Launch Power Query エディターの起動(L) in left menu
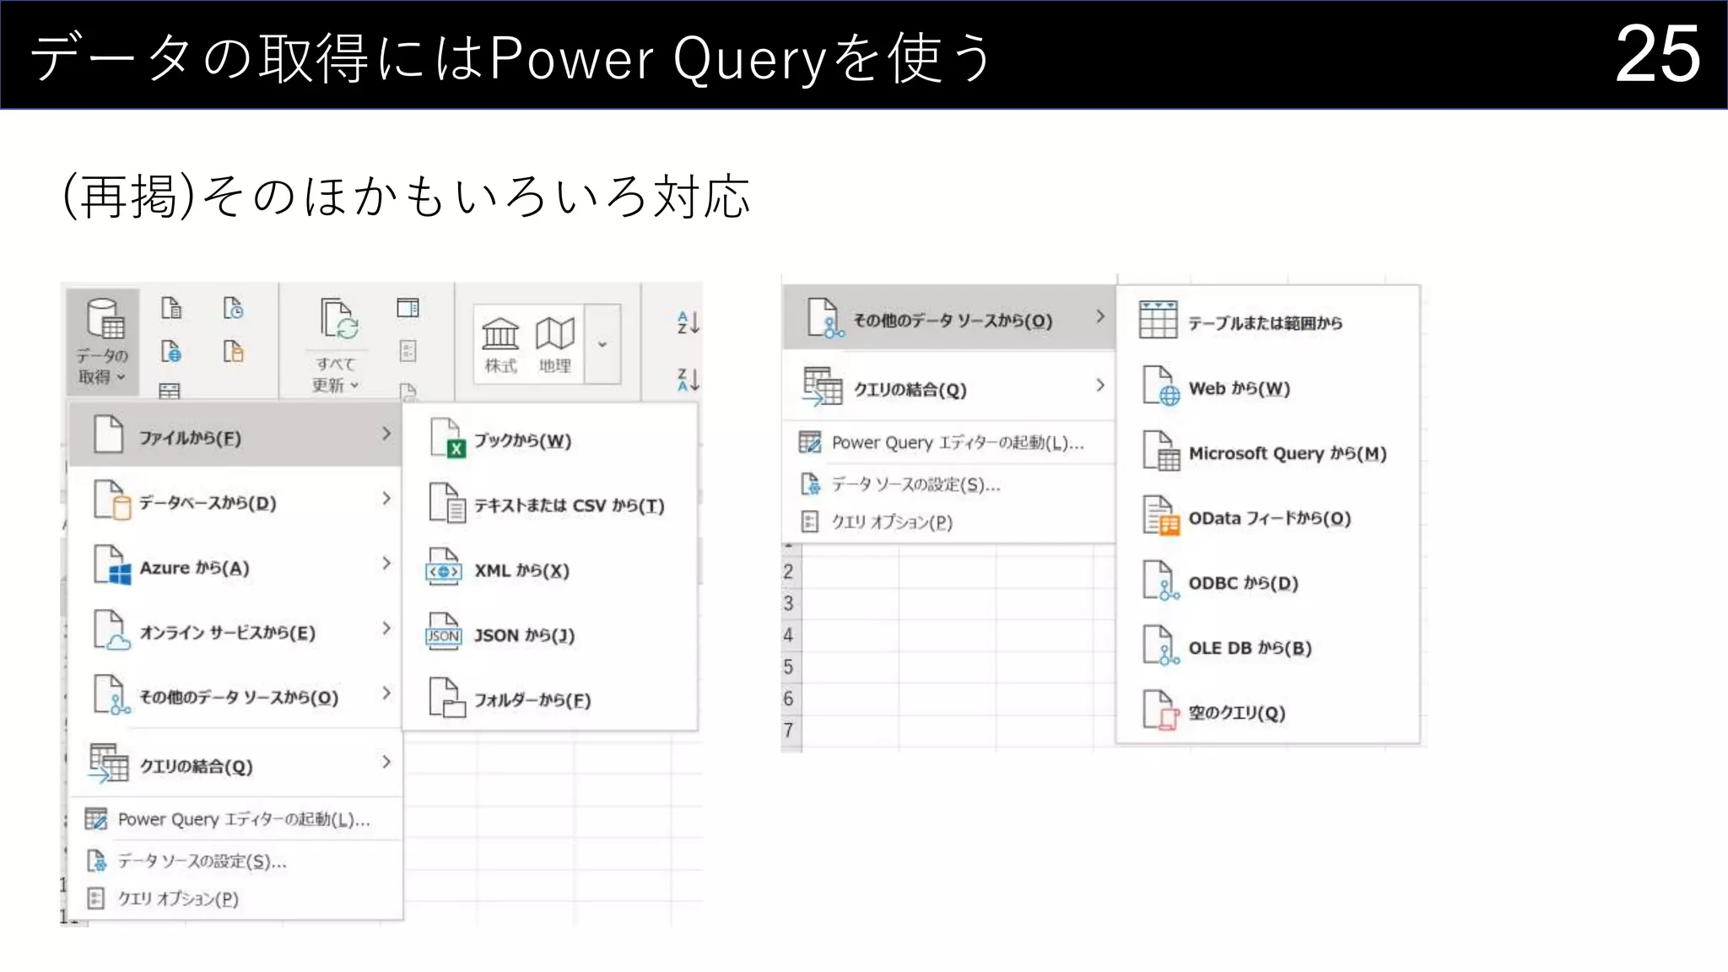Screen dimensions: 1728x972 click(235, 819)
